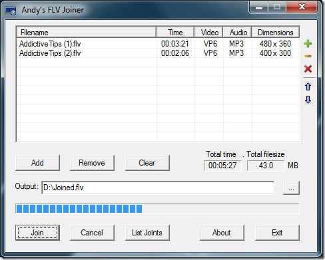Image resolution: width=325 pixels, height=260 pixels.
Task: Click the Andy's FLV Joiner title bar icon
Action: click(x=11, y=10)
